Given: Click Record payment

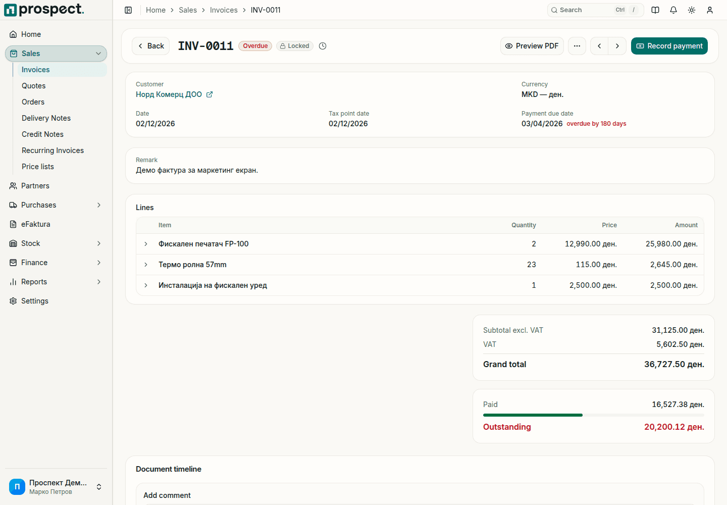Looking at the screenshot, I should (x=669, y=46).
